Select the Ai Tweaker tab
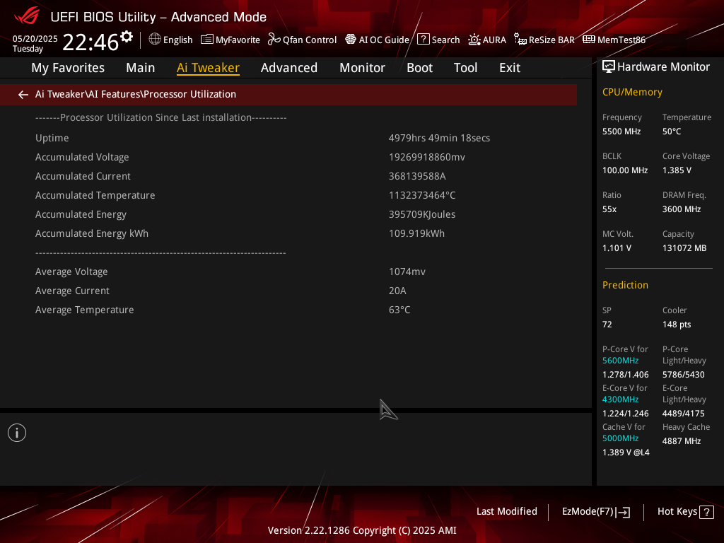Image resolution: width=724 pixels, height=543 pixels. point(209,68)
